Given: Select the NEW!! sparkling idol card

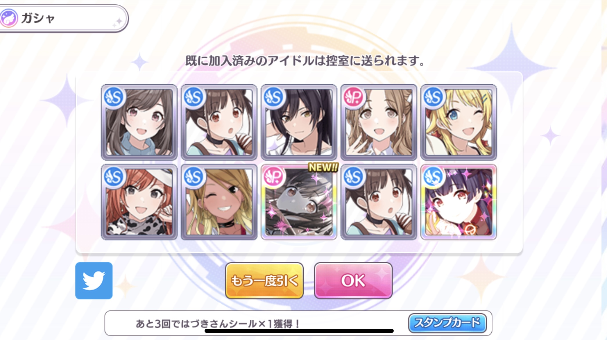Looking at the screenshot, I should 299,202.
